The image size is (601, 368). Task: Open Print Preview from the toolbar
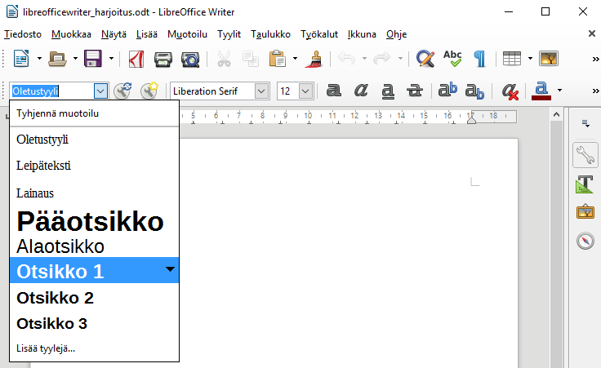tap(189, 59)
